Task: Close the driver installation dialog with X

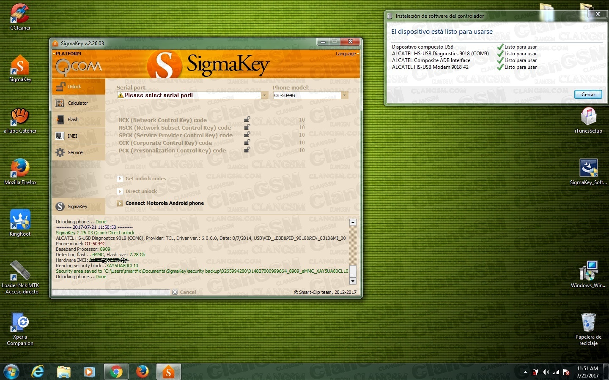Action: pos(598,14)
